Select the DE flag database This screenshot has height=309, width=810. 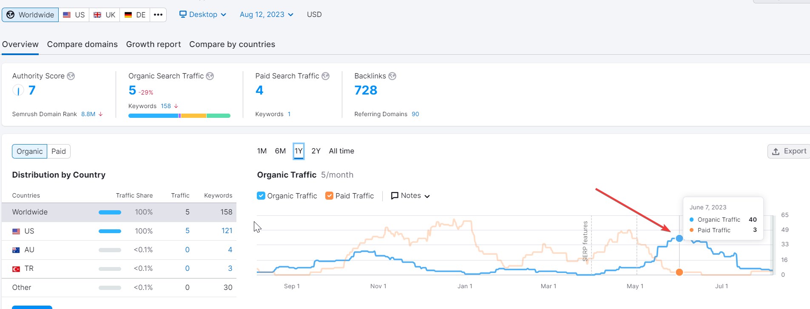pyautogui.click(x=135, y=15)
